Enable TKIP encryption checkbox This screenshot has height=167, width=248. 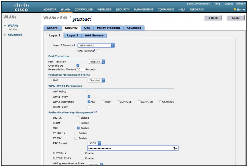[103, 102]
